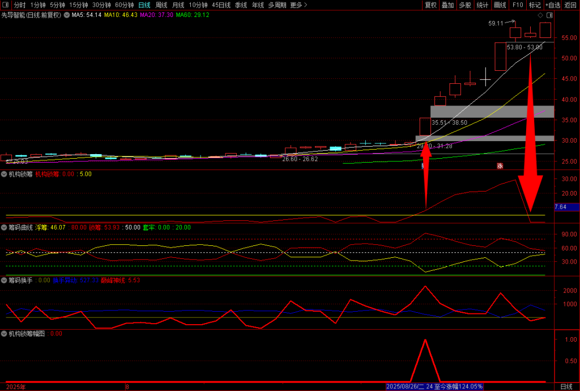Open the 标记 marker tool

tap(535, 5)
